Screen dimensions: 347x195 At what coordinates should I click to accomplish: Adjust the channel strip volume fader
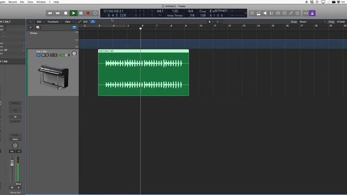pyautogui.click(x=12, y=163)
